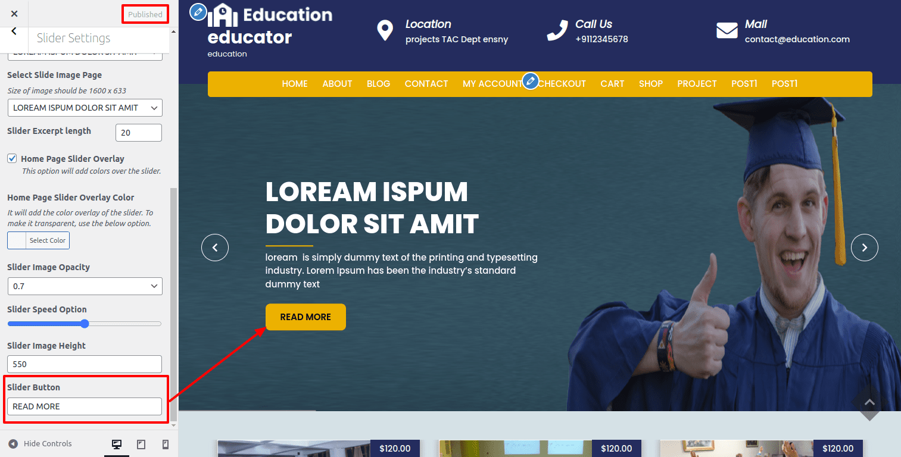Switch to mobile preview mode
This screenshot has width=901, height=457.
pyautogui.click(x=166, y=445)
